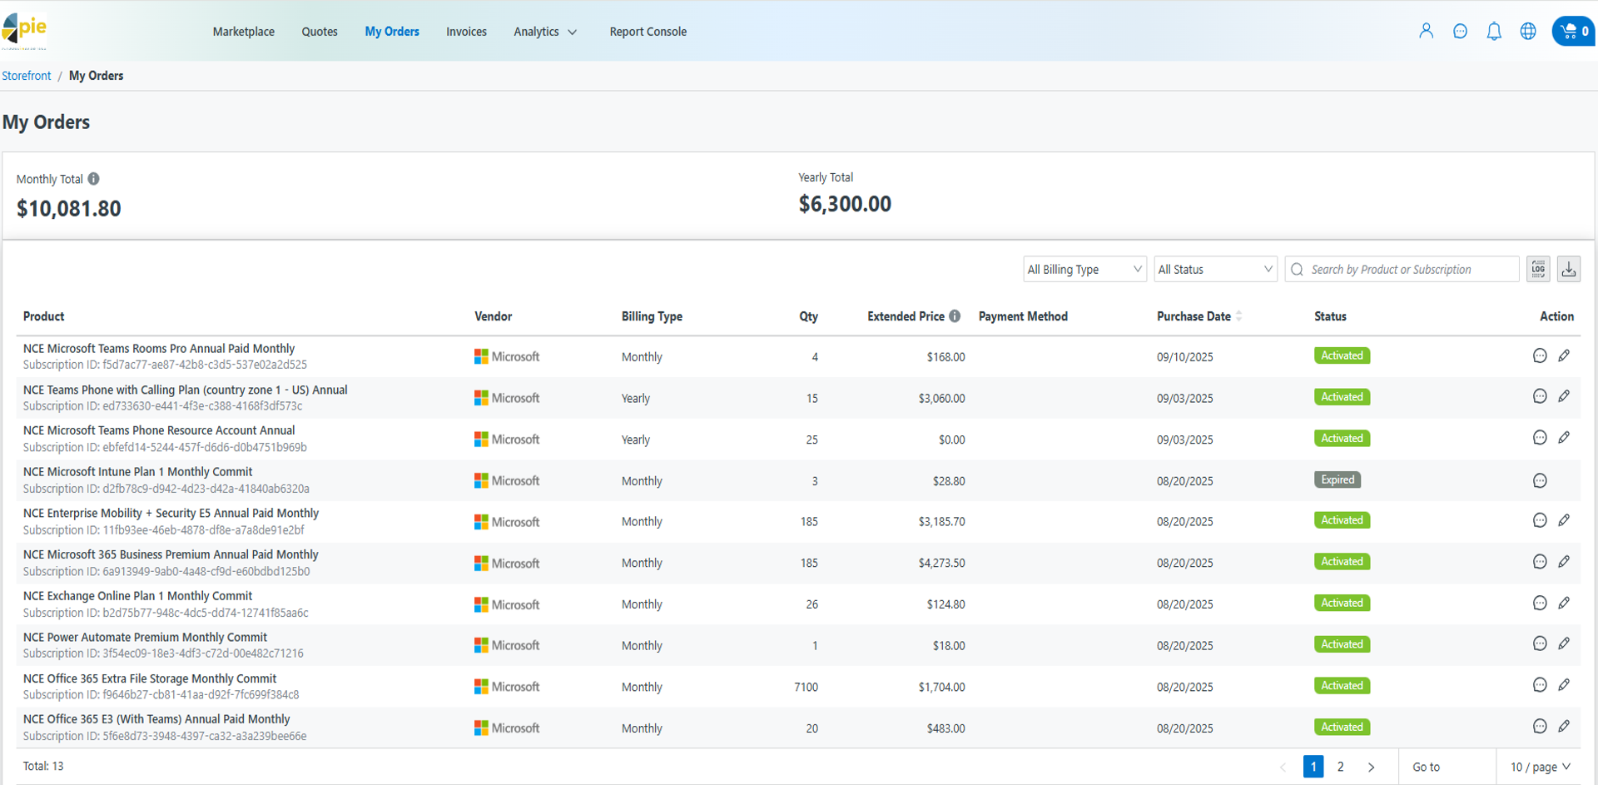
Task: Edit the Teams Rooms Pro subscription
Action: coord(1564,356)
